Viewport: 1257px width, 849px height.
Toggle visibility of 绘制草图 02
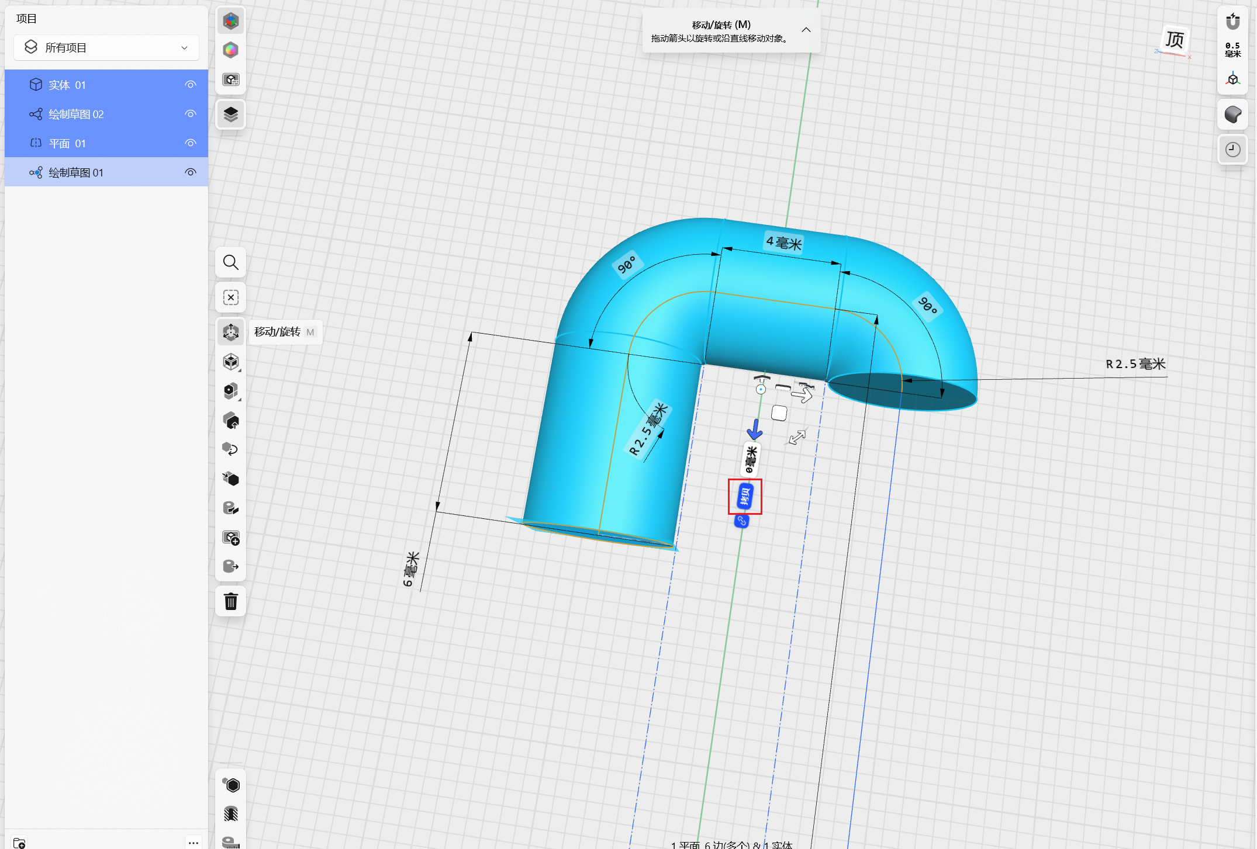tap(191, 114)
